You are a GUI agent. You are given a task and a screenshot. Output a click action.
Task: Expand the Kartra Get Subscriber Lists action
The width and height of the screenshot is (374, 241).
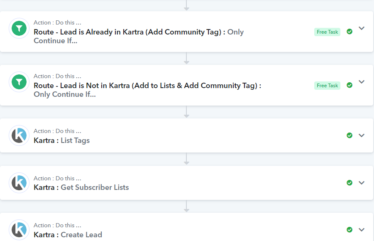point(362,183)
